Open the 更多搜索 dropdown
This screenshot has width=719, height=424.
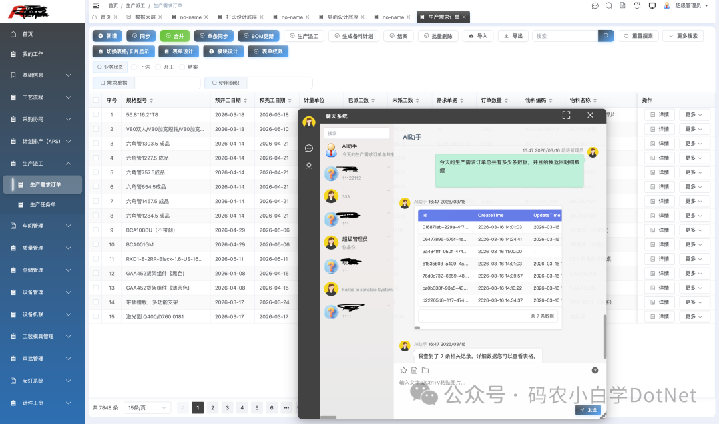pos(684,36)
